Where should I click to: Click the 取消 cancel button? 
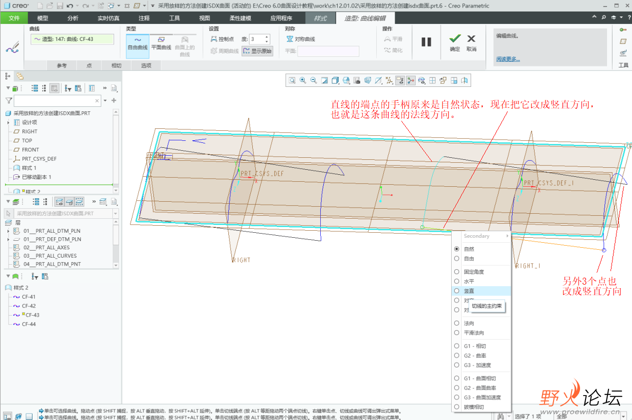(471, 42)
